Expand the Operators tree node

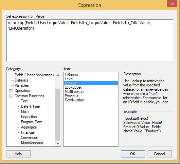coord(11,91)
